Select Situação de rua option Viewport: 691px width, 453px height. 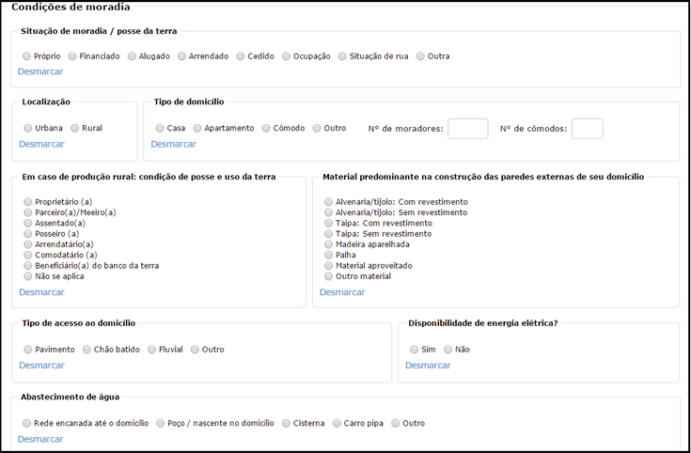(x=342, y=56)
